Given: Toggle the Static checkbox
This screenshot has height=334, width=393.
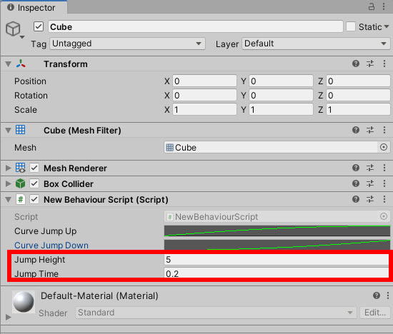Looking at the screenshot, I should tap(351, 26).
